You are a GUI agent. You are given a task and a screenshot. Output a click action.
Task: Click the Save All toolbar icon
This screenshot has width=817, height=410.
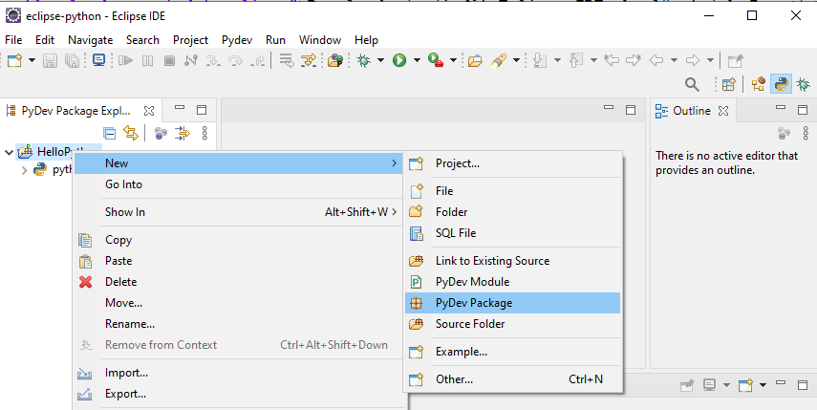72,60
